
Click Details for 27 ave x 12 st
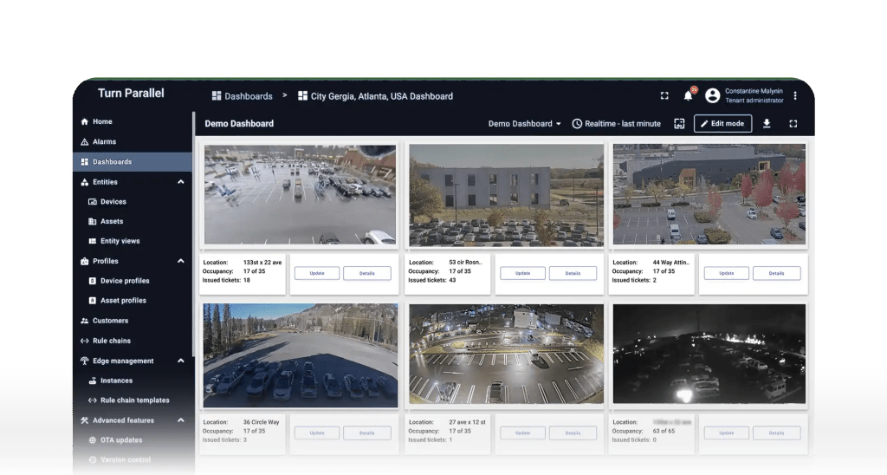click(573, 433)
